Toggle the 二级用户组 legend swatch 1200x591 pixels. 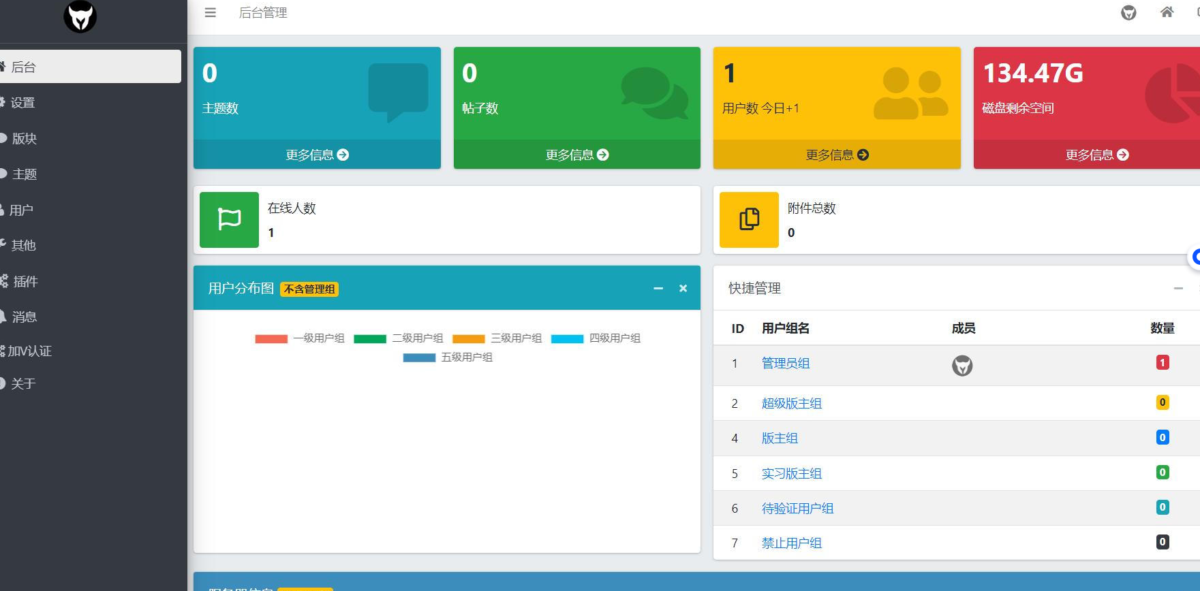tap(370, 338)
